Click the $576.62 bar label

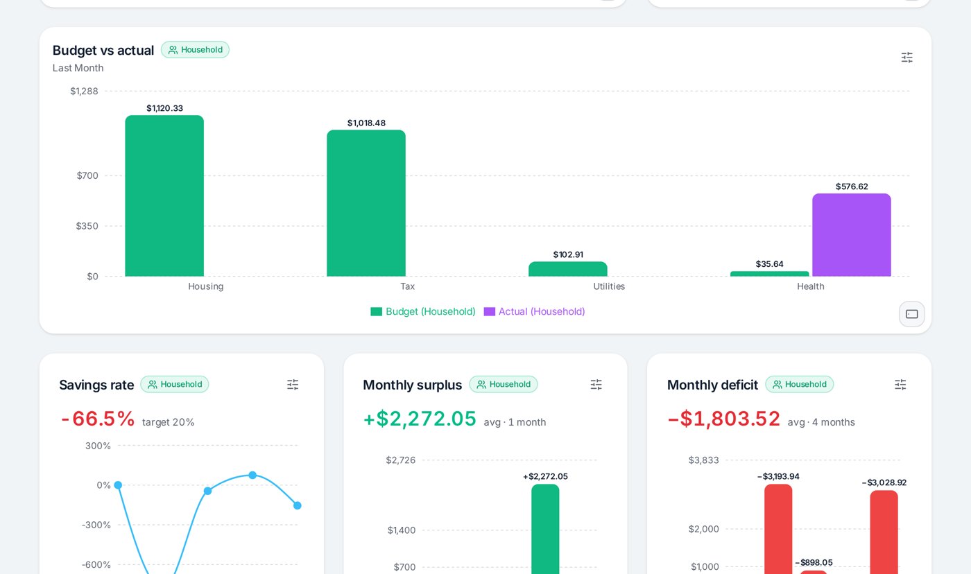pyautogui.click(x=852, y=186)
